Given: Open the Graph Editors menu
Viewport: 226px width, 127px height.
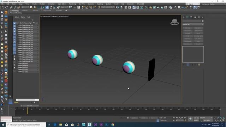Looking at the screenshot, I should 62,4.
